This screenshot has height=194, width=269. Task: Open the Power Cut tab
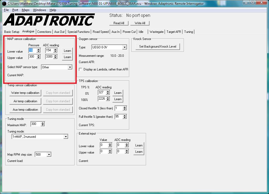point(129,32)
